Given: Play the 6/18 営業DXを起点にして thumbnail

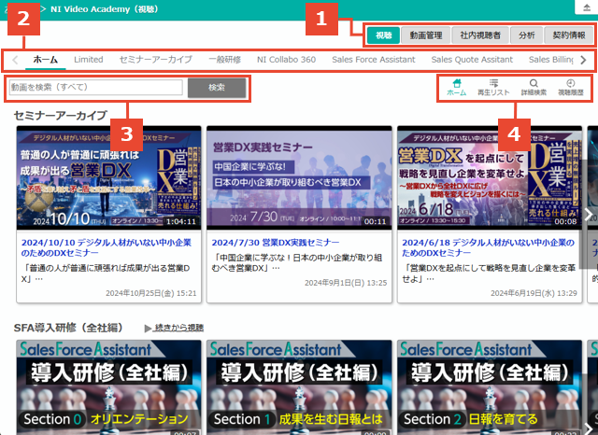Looking at the screenshot, I should pyautogui.click(x=490, y=178).
